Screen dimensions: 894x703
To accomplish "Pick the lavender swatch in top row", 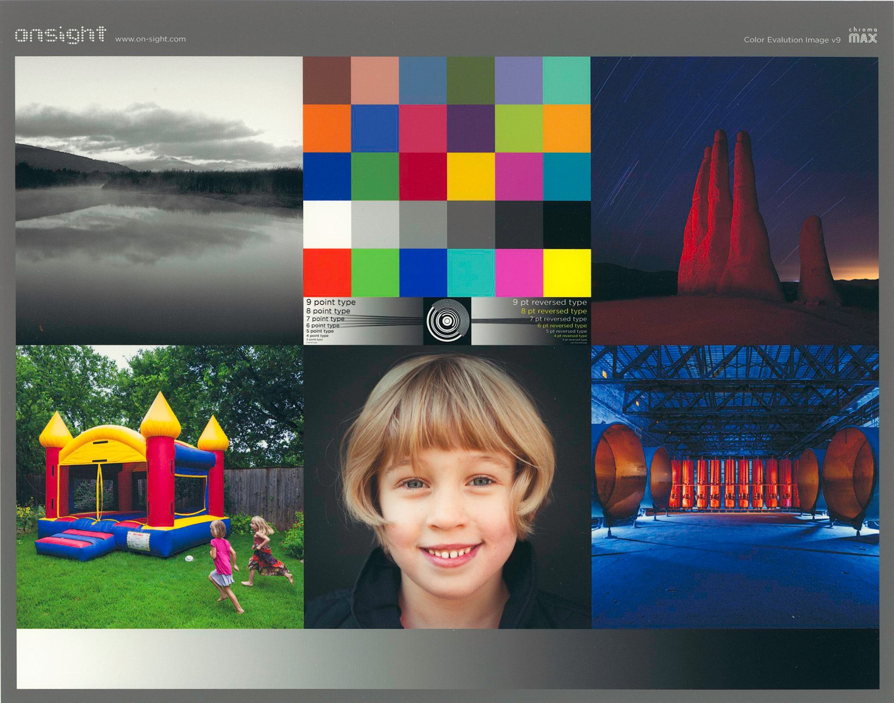I will coord(519,80).
